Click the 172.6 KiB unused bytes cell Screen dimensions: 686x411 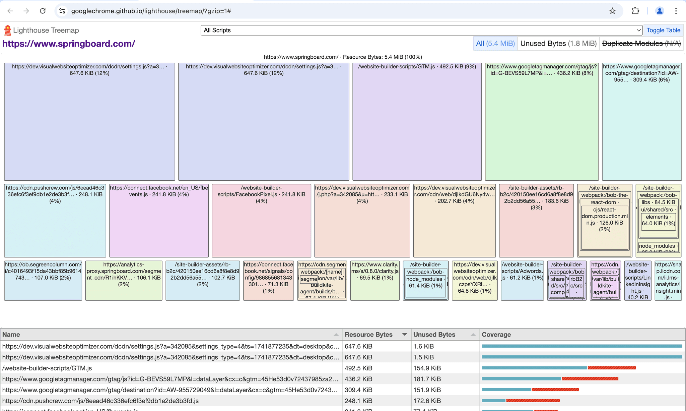coord(445,401)
